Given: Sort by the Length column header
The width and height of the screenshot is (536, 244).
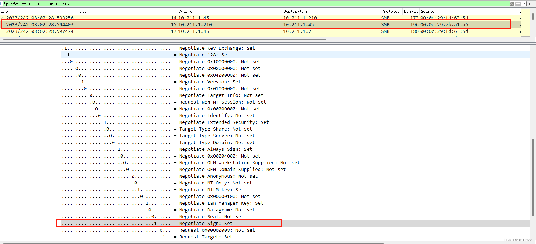Looking at the screenshot, I should point(411,11).
